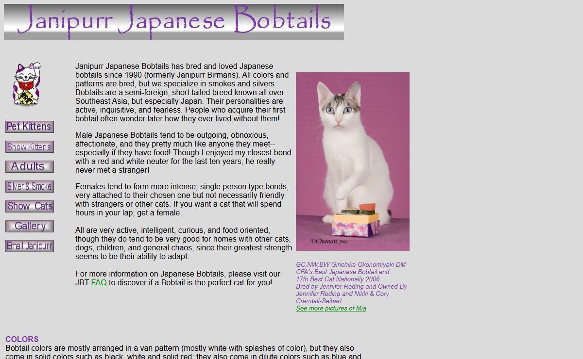The height and width of the screenshot is (359, 583).
Task: Open the Pet Kittens page
Action: tap(30, 127)
